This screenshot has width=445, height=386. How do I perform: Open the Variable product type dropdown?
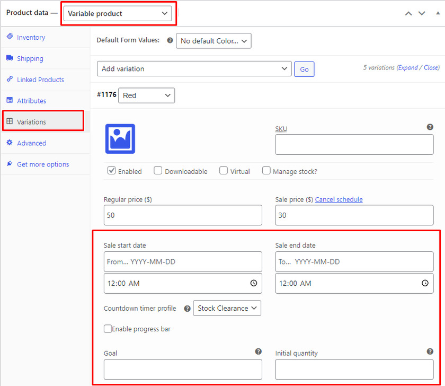tap(118, 14)
